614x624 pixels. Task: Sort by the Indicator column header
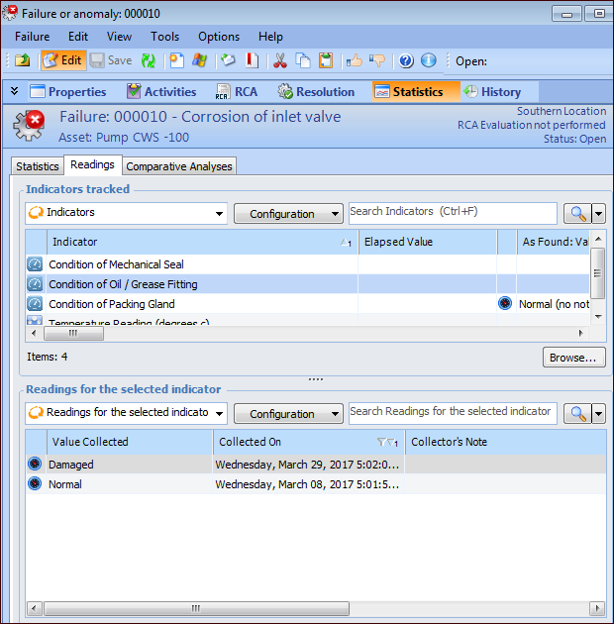point(203,242)
